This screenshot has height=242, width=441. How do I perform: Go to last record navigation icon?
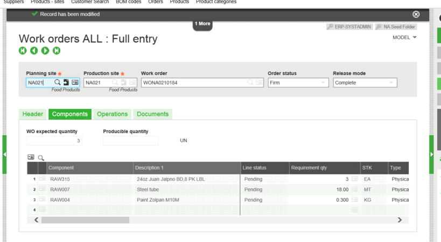[x=57, y=51]
